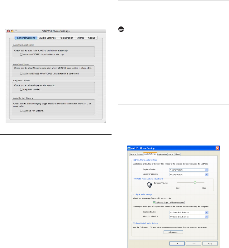This screenshot has height=248, width=229.
Task: Click the 'Windows Default Audio Settings' heading
Action: point(145,223)
